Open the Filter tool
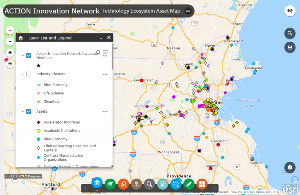 (x=110, y=184)
